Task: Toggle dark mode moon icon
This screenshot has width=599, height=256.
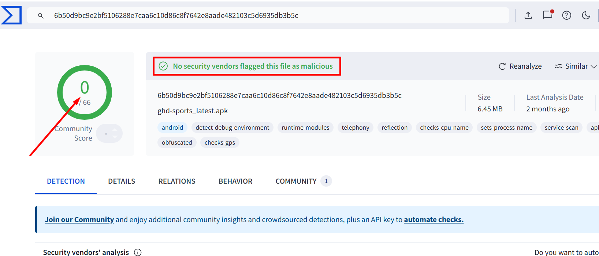Action: (586, 15)
